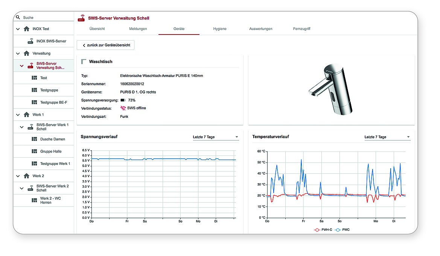440x256 pixels.
Task: Open Spannungsverlauf time range dropdown
Action: click(215, 137)
